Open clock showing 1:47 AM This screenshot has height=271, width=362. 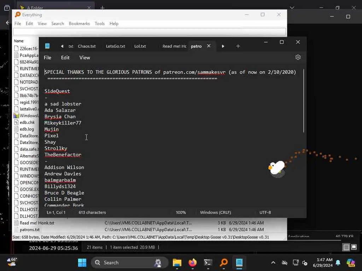pyautogui.click(x=323, y=263)
